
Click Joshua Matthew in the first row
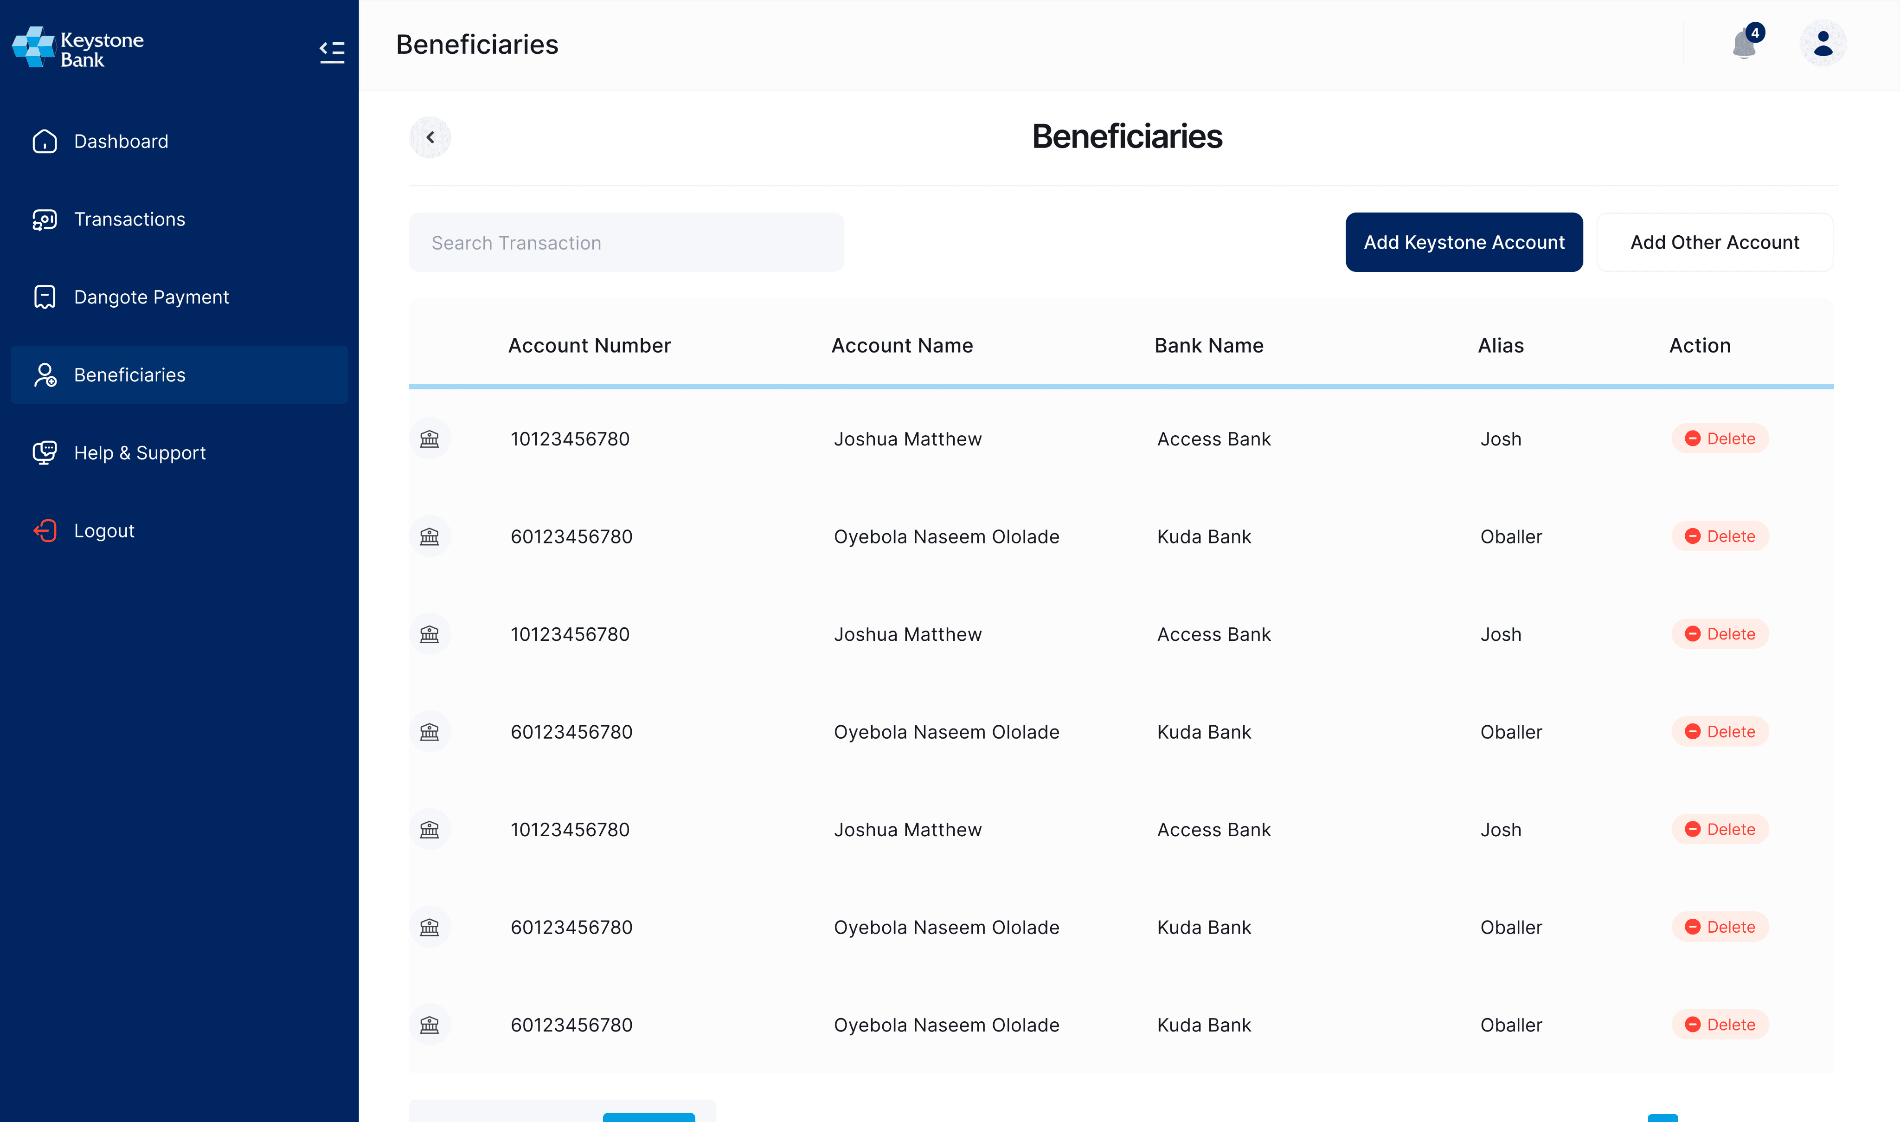908,438
